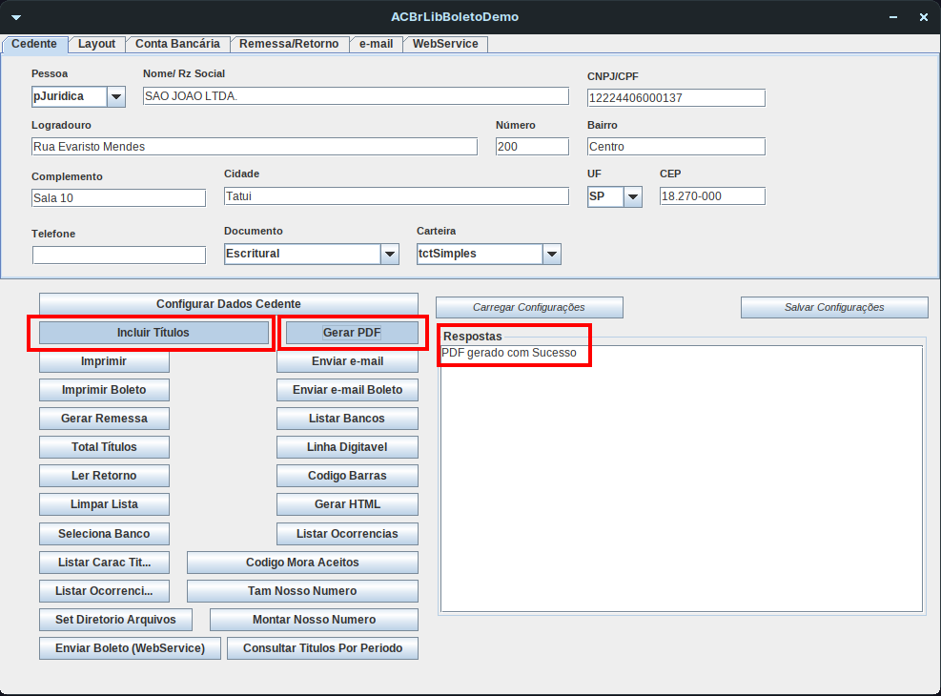Click Enviar e-mail button
Viewport: 941px width, 696px height.
[347, 361]
